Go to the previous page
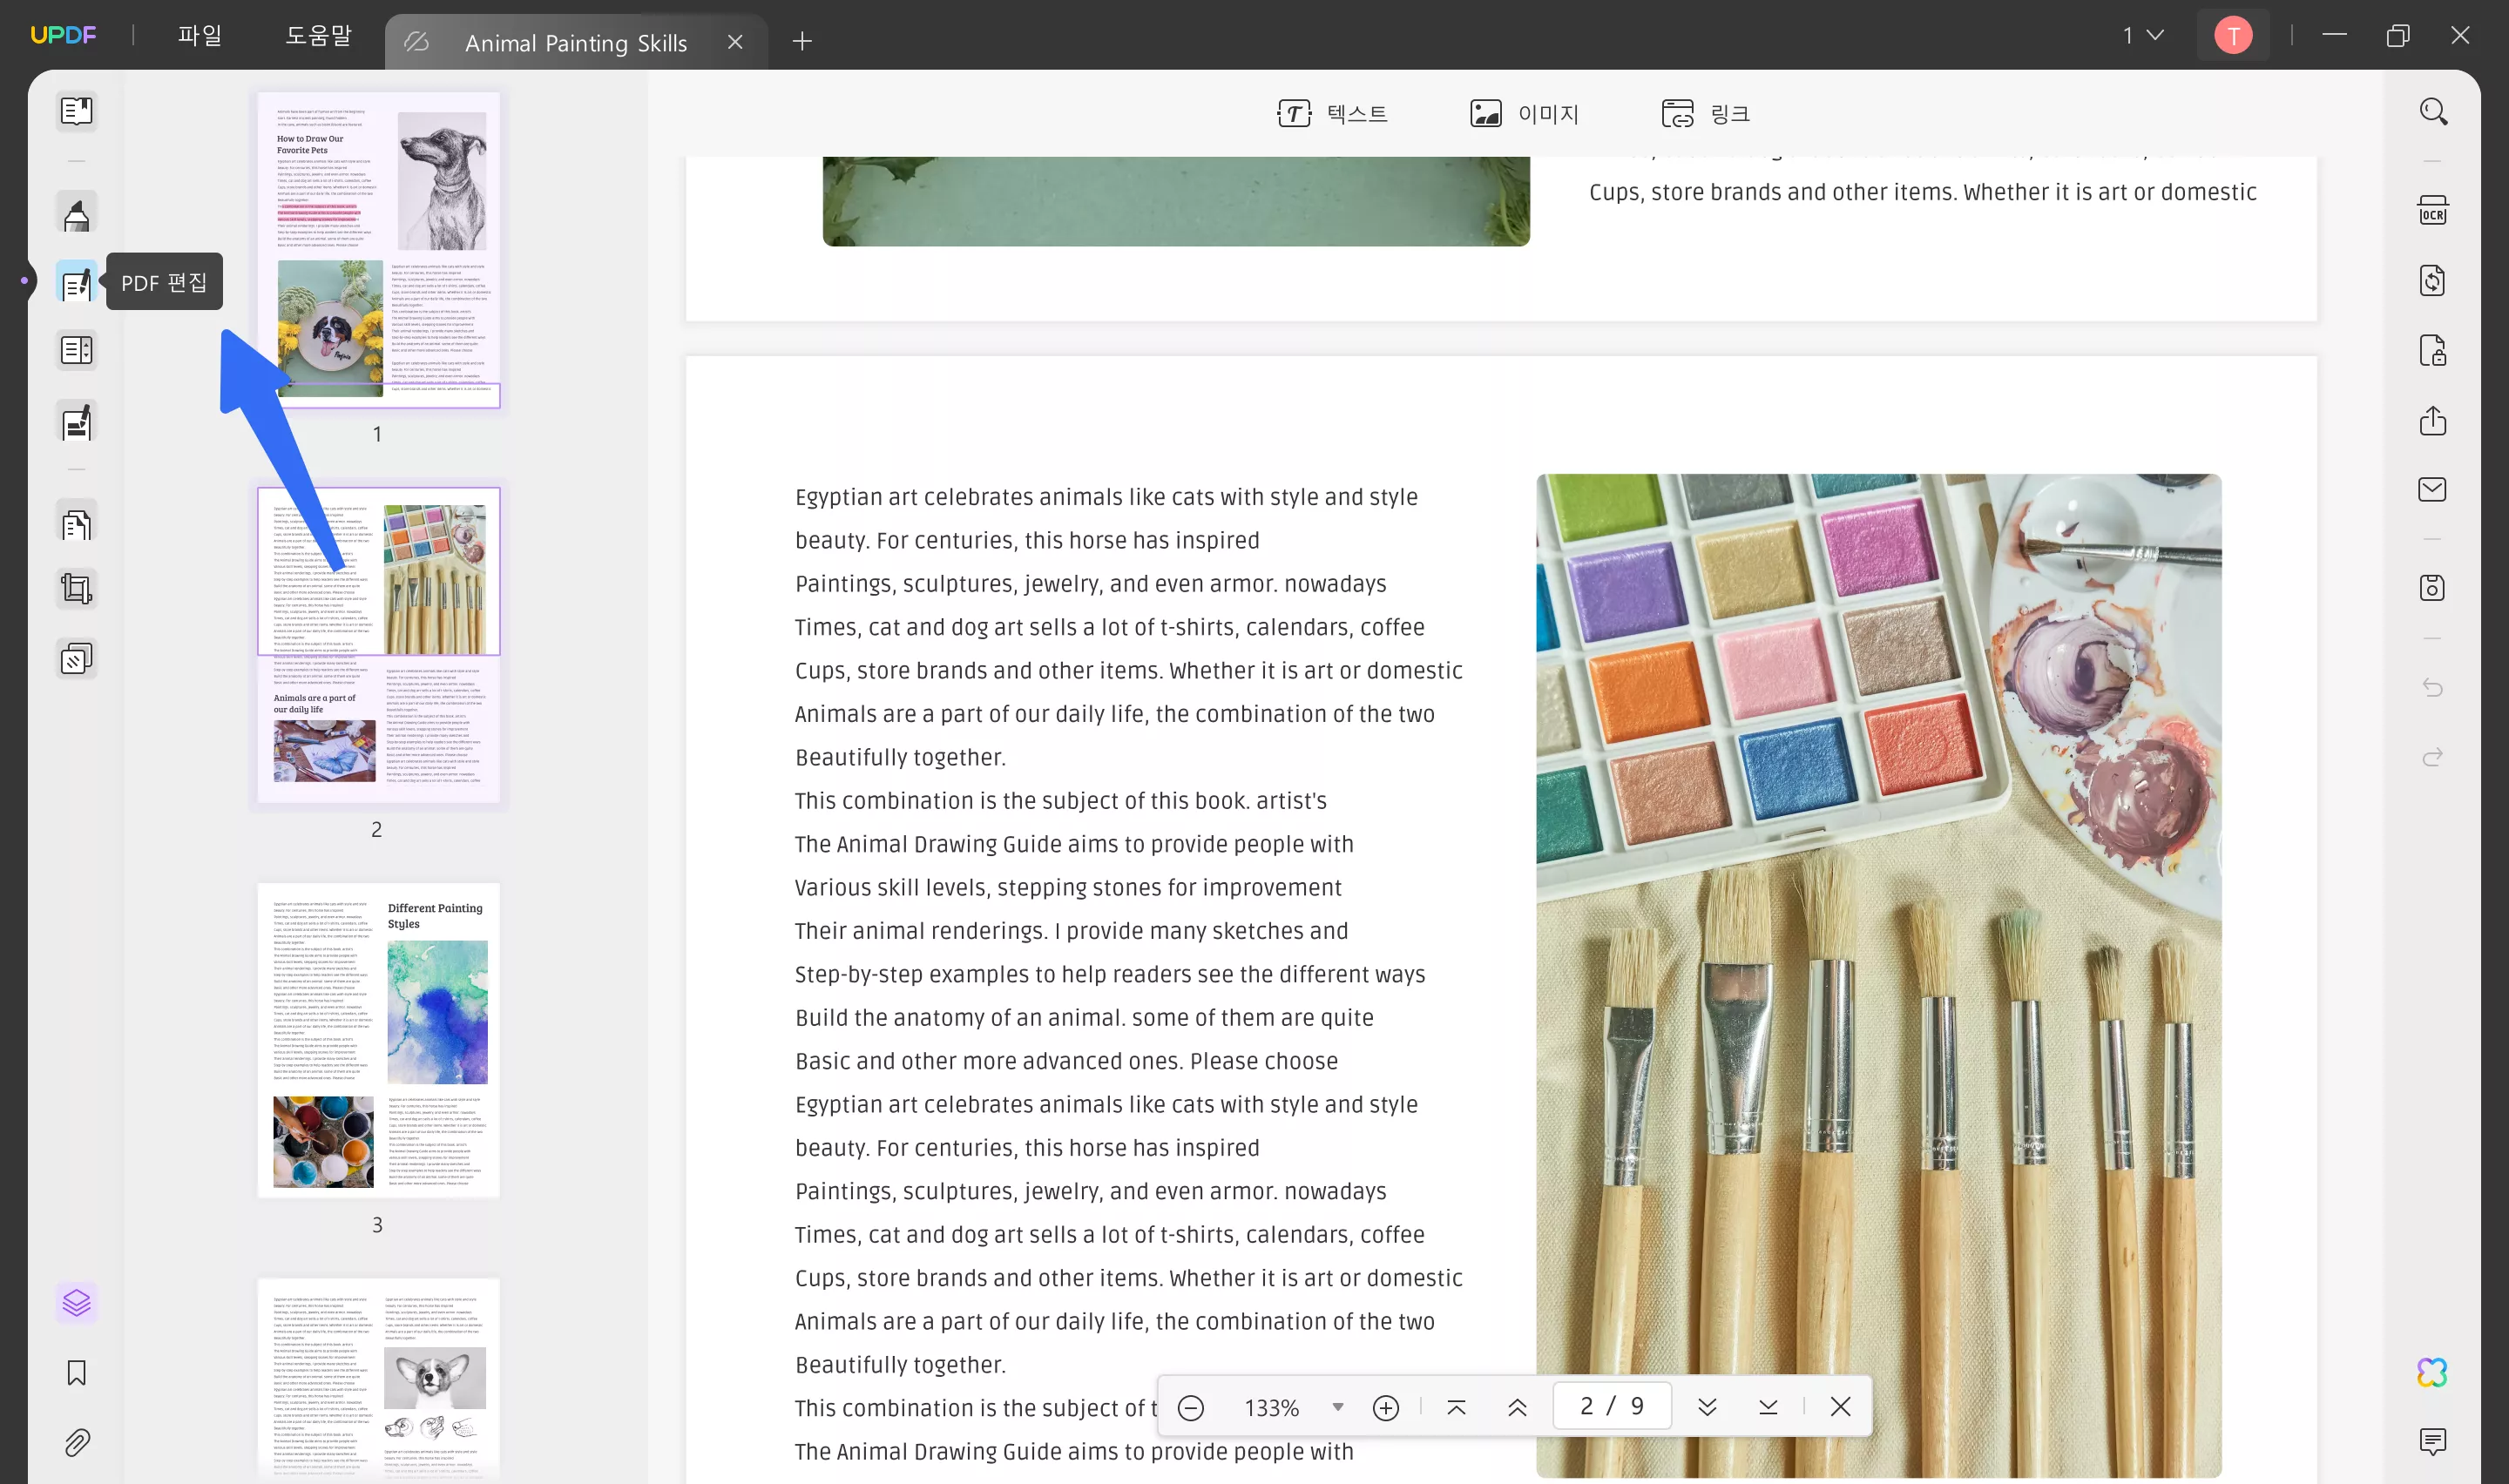This screenshot has height=1484, width=2509. pyautogui.click(x=1517, y=1407)
